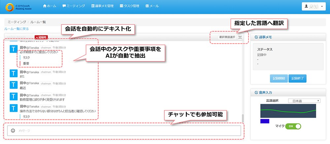Open the メール mail page
The width and height of the screenshot is (330, 144).
click(152, 6)
